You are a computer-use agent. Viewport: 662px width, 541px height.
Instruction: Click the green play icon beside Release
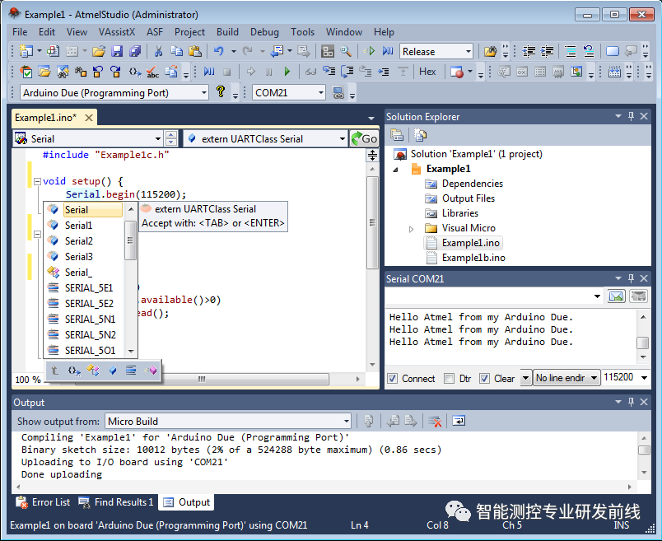pos(370,52)
